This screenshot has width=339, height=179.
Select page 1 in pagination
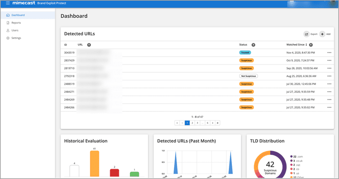187,123
